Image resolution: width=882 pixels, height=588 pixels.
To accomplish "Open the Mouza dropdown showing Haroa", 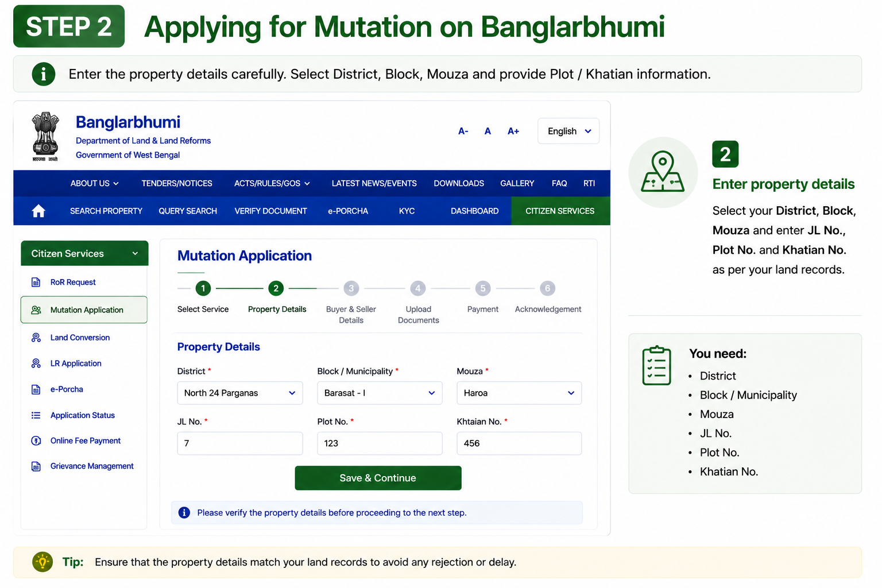I will (x=519, y=393).
